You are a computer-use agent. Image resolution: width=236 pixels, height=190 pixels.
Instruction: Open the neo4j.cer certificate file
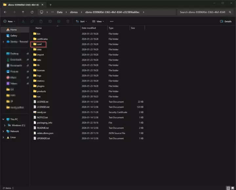point(40,112)
